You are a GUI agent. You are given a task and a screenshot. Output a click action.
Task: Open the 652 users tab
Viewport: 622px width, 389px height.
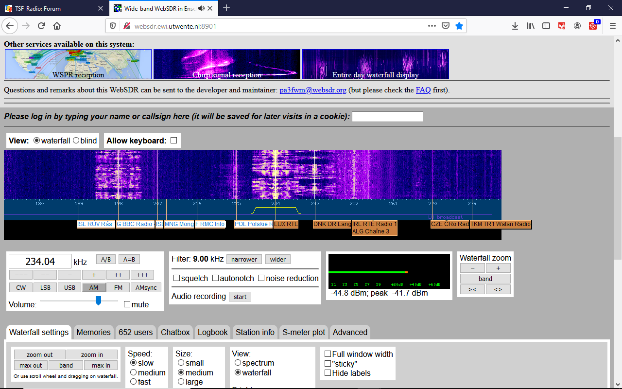coord(136,332)
